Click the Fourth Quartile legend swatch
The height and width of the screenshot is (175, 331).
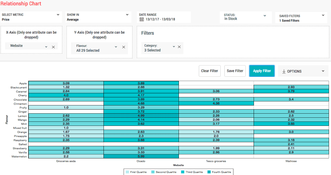209,172
